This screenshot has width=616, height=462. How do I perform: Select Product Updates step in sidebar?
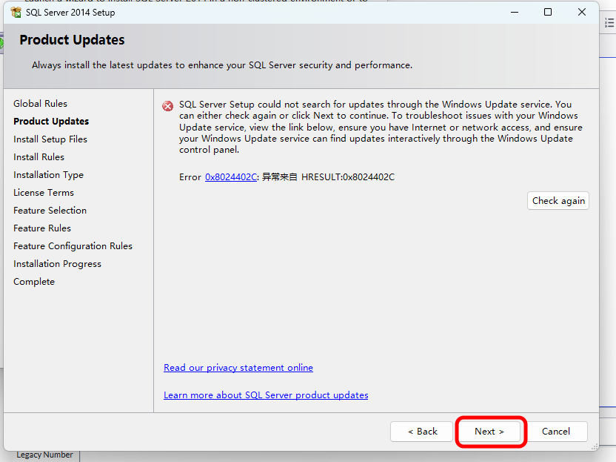coord(51,121)
